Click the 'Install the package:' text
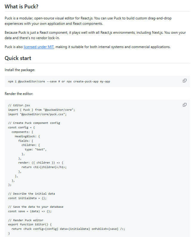This screenshot has height=237, width=193. [x=20, y=70]
